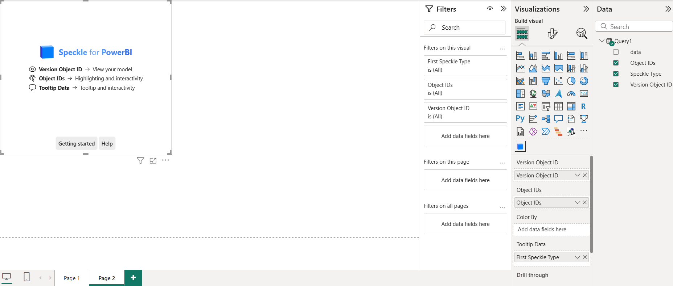Viewport: 673px width, 286px height.
Task: Toggle hidden filters eye icon
Action: click(490, 9)
